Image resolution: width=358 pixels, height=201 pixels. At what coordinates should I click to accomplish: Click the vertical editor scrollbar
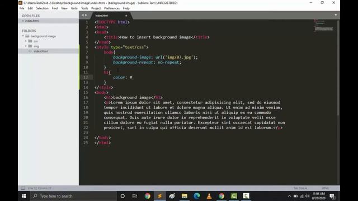(338, 68)
